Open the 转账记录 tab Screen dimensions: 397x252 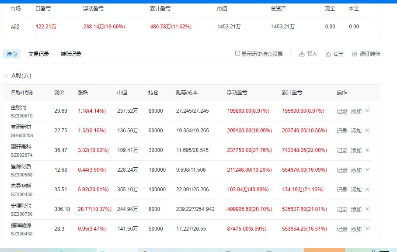(x=71, y=54)
